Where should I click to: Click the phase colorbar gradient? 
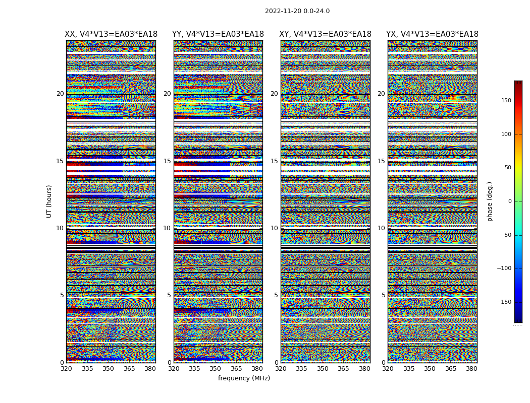518,201
